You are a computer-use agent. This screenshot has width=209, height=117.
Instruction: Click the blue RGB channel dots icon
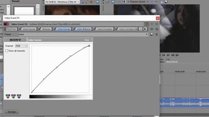pos(19,96)
